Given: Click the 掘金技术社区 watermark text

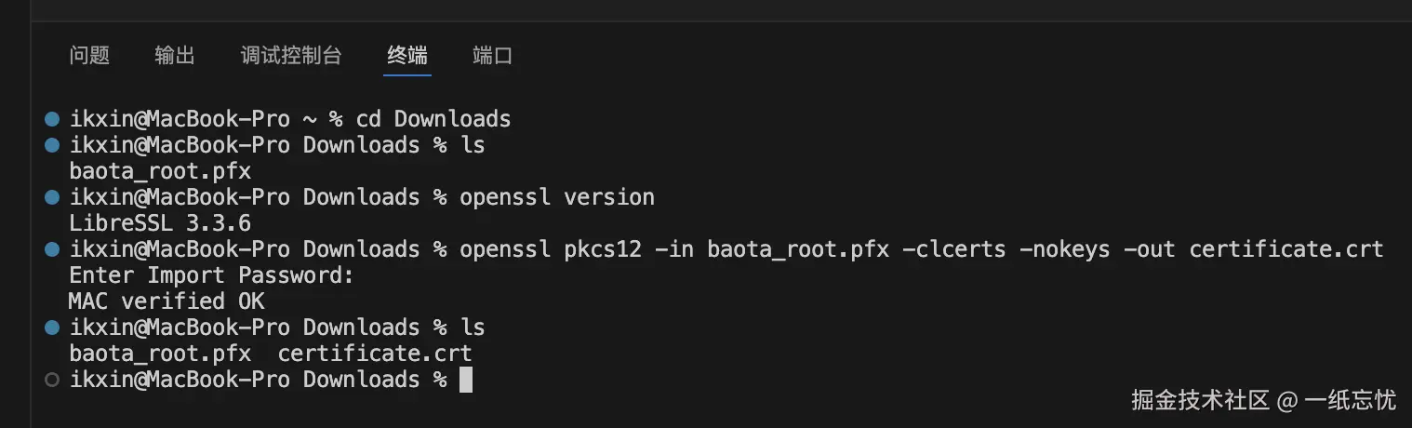Looking at the screenshot, I should point(1200,401).
